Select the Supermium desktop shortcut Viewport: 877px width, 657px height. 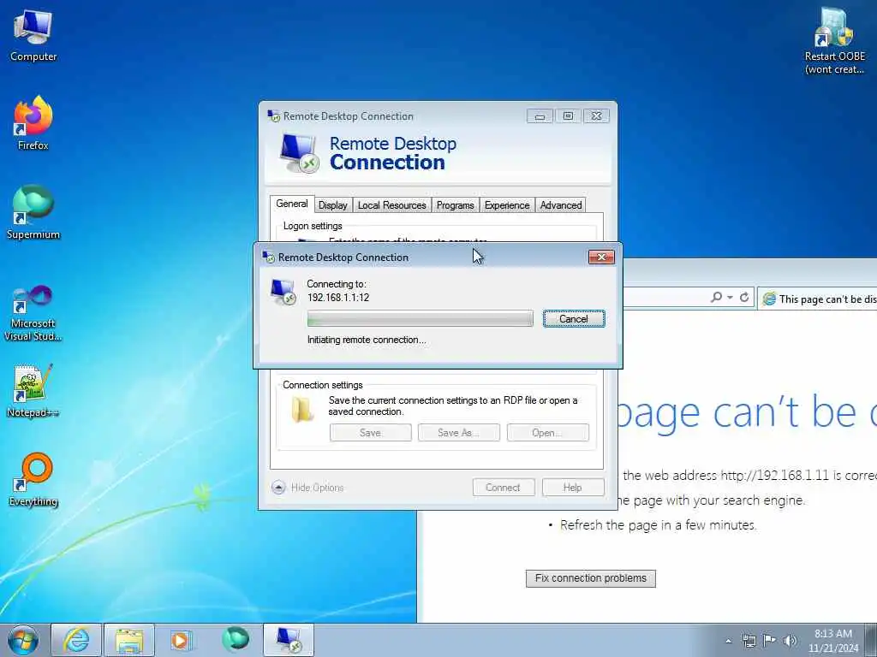(x=33, y=212)
